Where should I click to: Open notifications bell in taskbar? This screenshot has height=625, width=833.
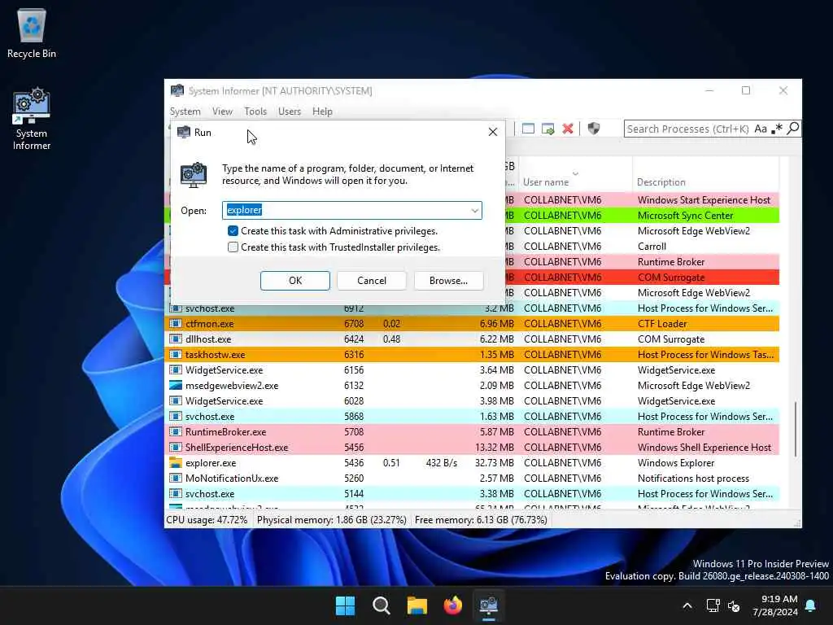[x=811, y=605]
